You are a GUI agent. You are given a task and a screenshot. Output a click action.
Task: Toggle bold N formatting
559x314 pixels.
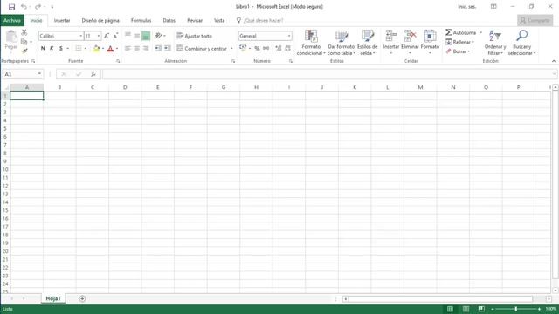point(43,49)
